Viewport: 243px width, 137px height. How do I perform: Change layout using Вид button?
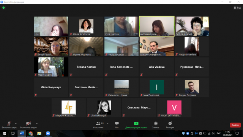coord(237,8)
